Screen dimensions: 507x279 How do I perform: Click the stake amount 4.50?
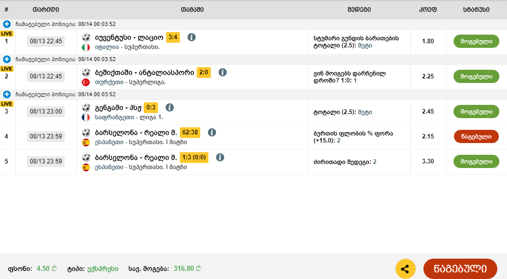[x=46, y=269]
